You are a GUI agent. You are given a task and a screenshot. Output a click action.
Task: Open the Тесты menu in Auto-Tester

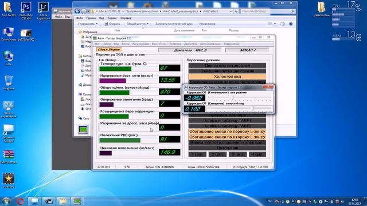(x=126, y=44)
